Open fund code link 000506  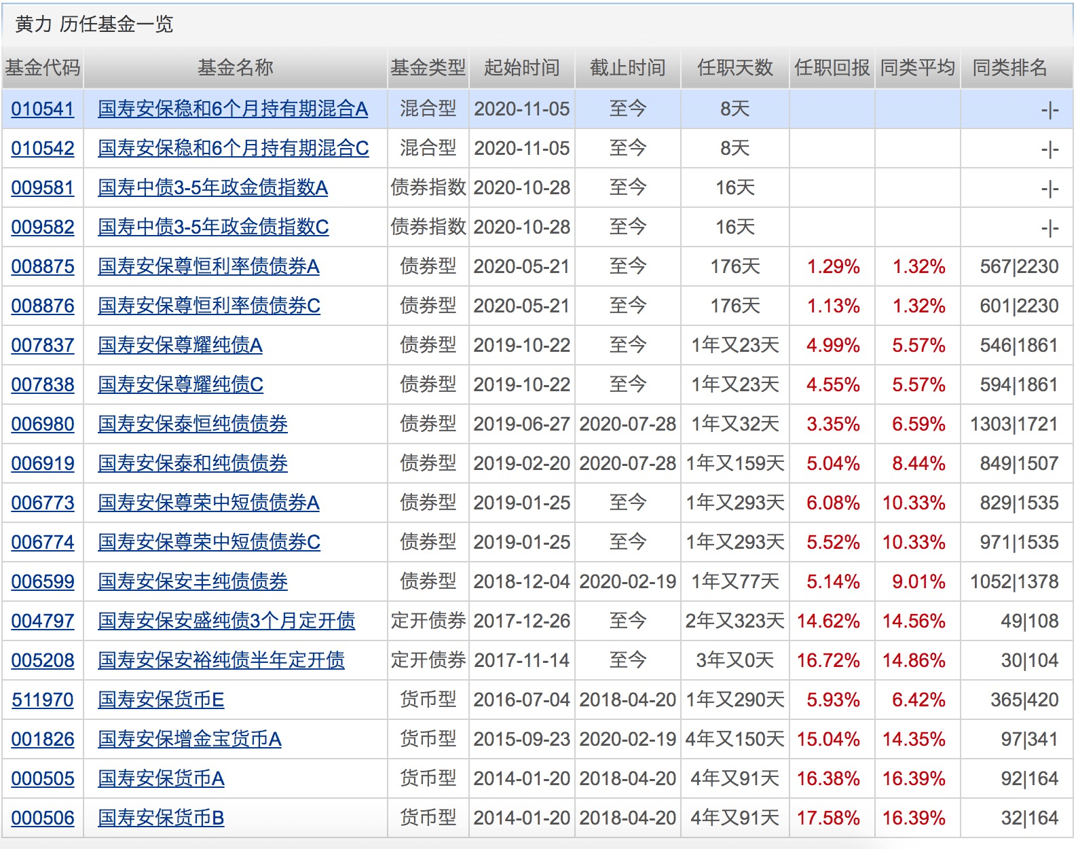(42, 818)
